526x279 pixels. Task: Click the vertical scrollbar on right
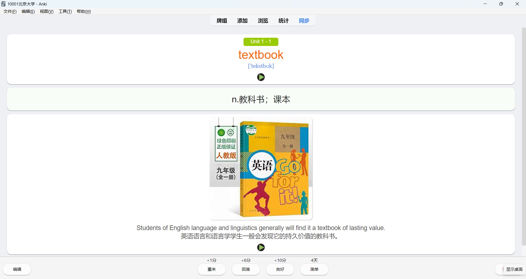524,137
